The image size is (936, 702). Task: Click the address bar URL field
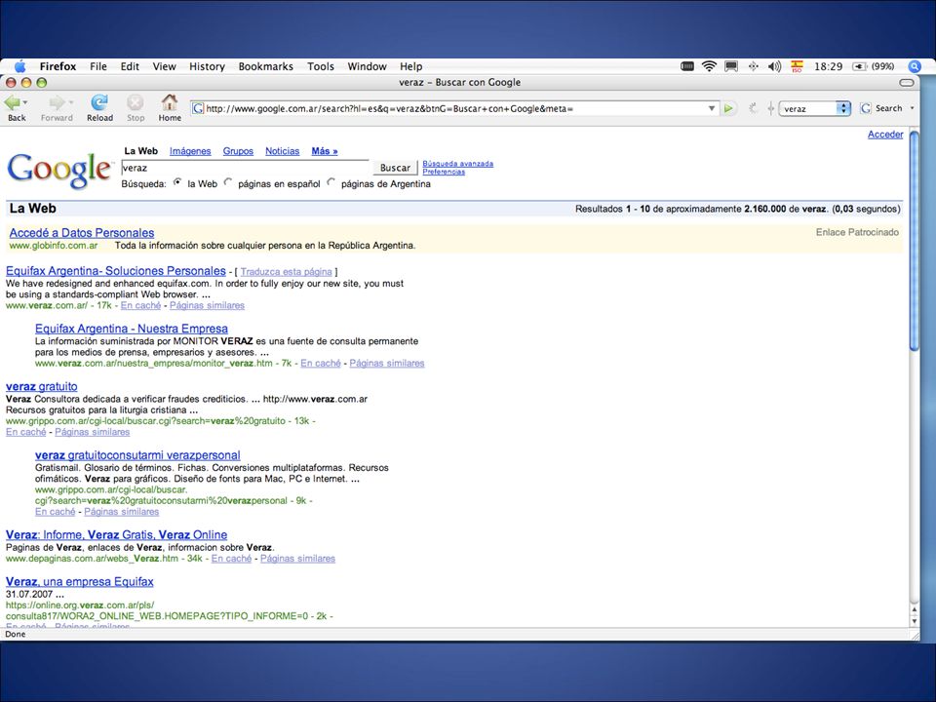tap(455, 108)
